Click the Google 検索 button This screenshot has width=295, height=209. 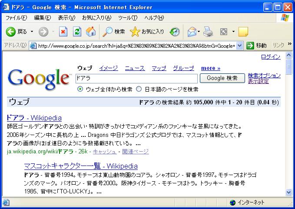(x=222, y=78)
